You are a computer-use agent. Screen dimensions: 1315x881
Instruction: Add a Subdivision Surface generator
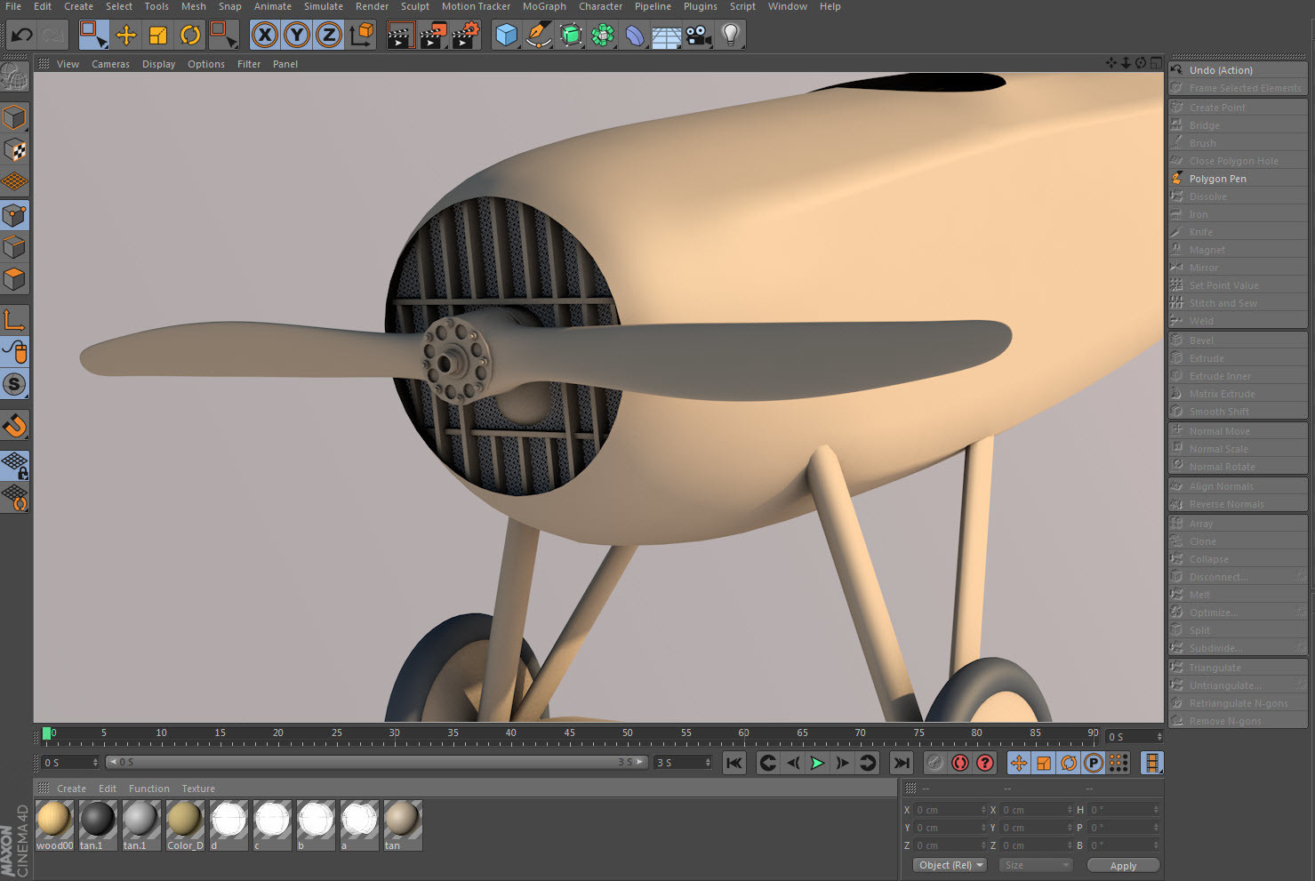tap(571, 36)
